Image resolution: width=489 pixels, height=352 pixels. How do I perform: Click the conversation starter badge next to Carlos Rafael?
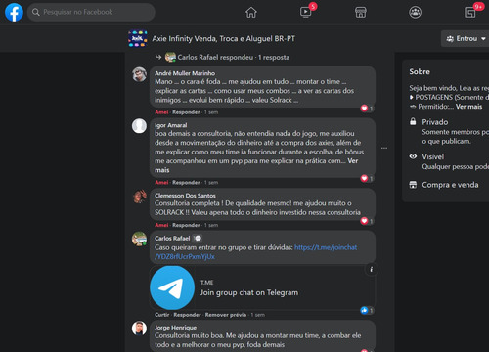click(x=198, y=238)
